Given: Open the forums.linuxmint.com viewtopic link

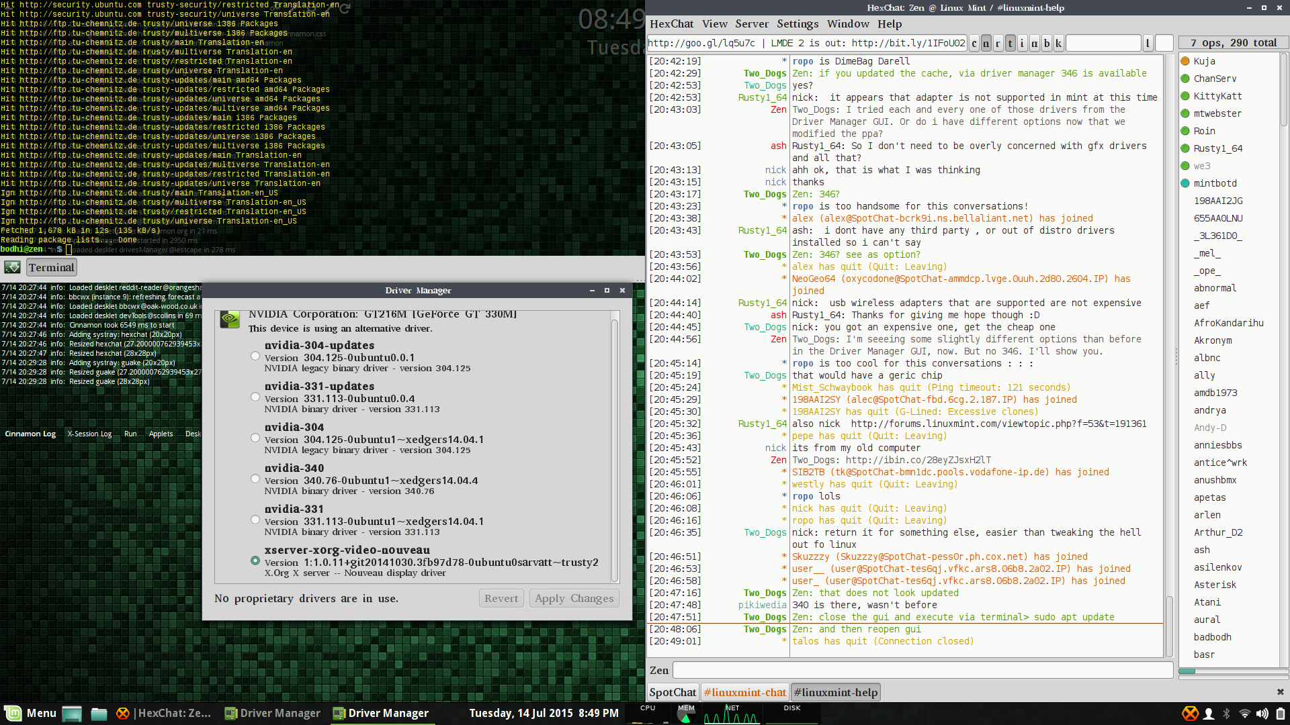Looking at the screenshot, I should click(x=999, y=424).
